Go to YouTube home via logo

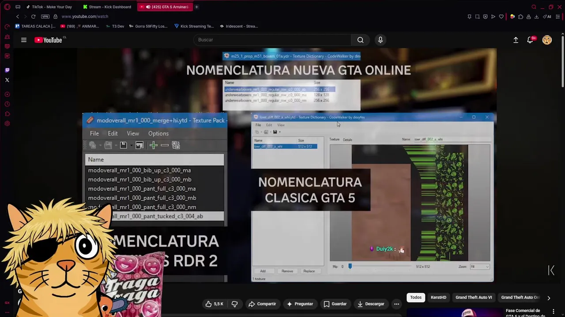click(49, 40)
